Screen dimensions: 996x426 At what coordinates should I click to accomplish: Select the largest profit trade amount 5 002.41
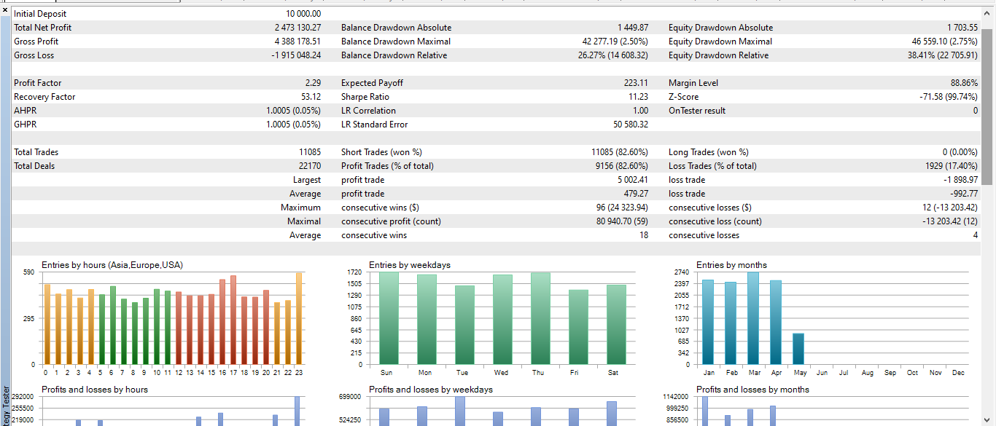click(x=633, y=180)
